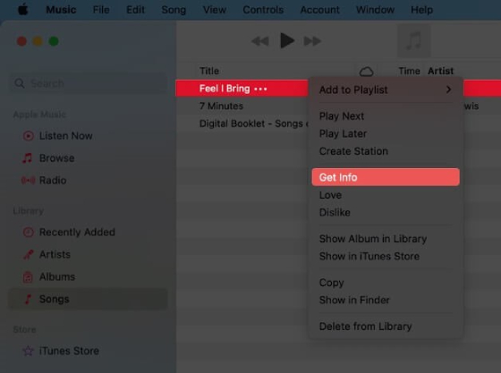501x373 pixels.
Task: Click the Recently Added clock icon
Action: tap(28, 233)
